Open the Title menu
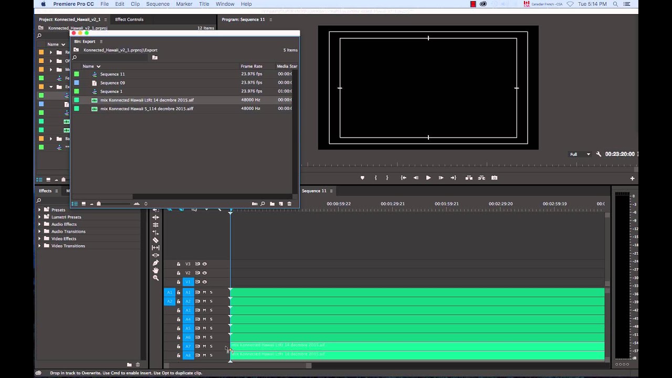Image resolution: width=672 pixels, height=378 pixels. [204, 4]
